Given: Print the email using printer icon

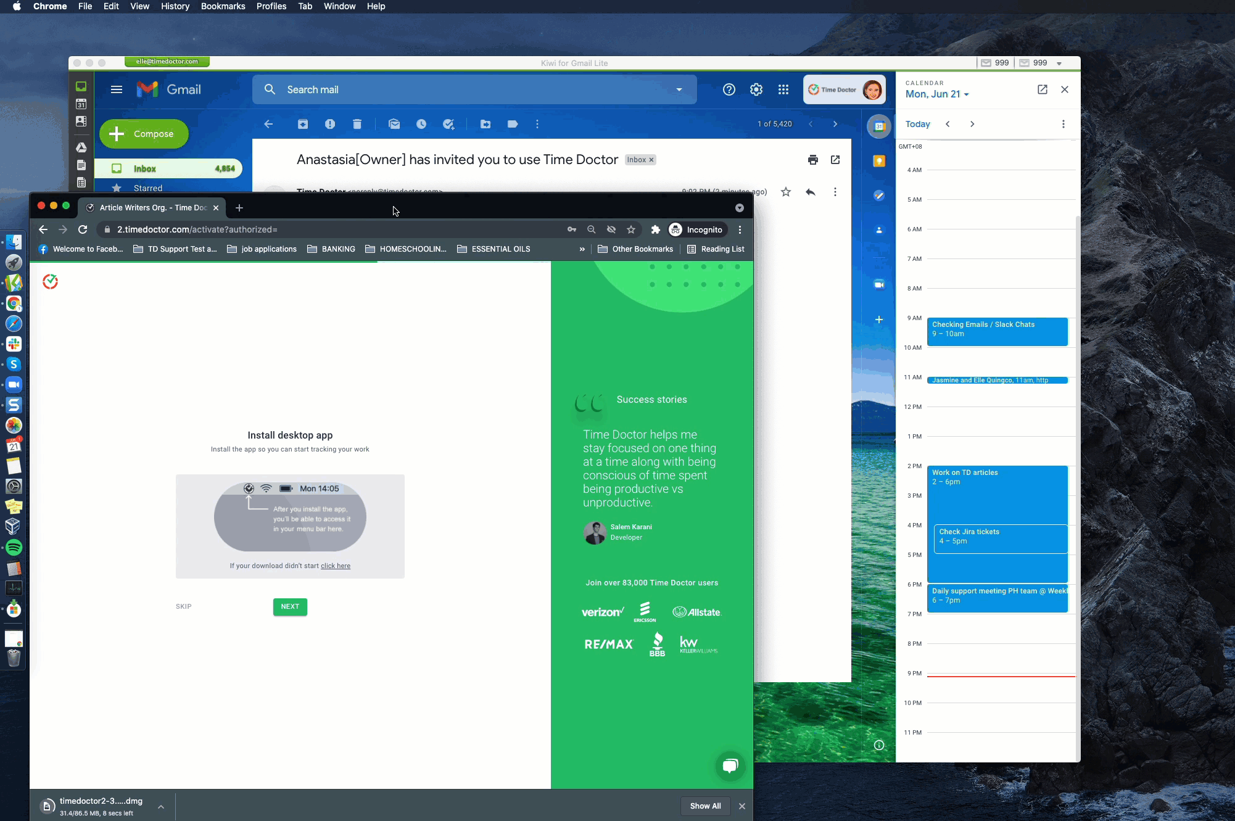Looking at the screenshot, I should (813, 160).
